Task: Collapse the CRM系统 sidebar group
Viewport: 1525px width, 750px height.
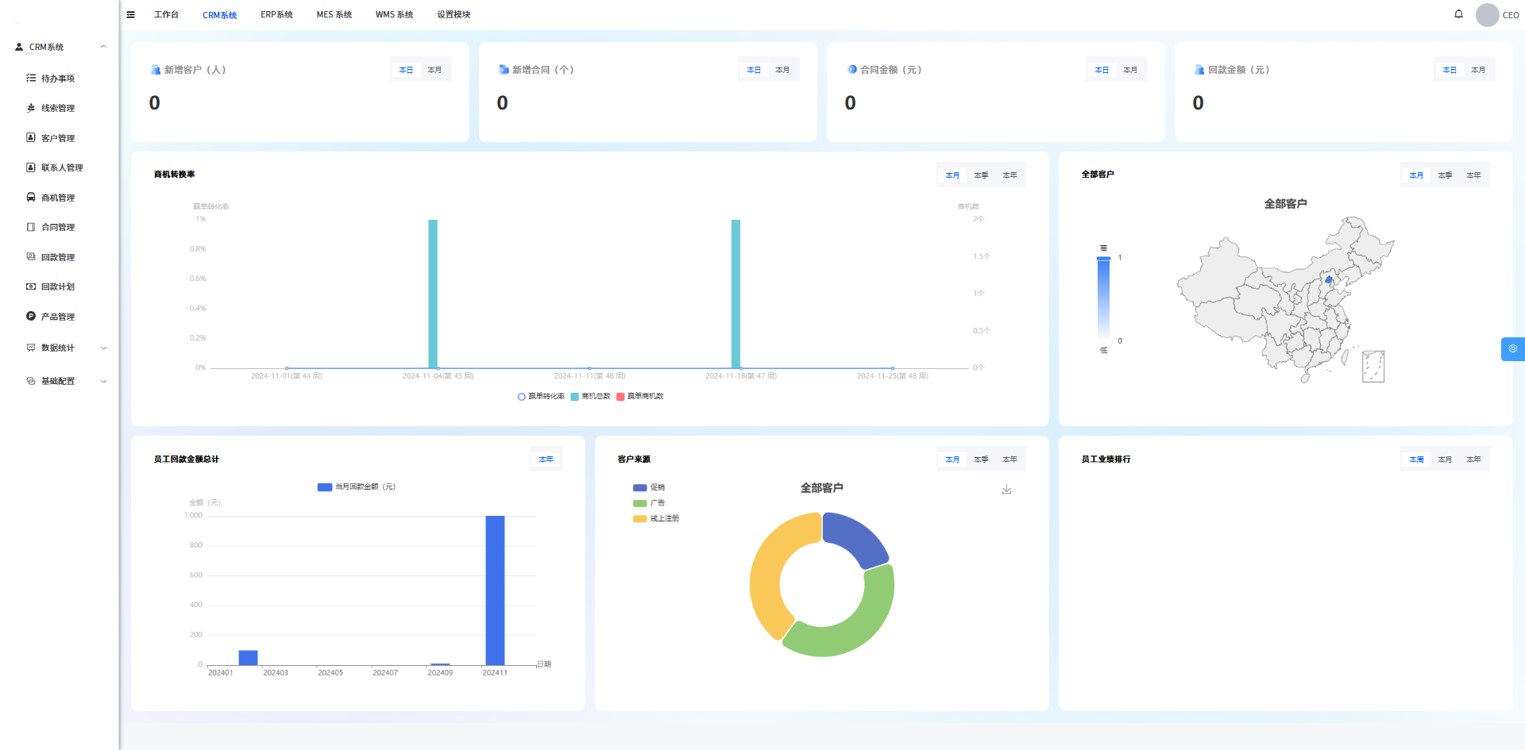Action: (103, 47)
